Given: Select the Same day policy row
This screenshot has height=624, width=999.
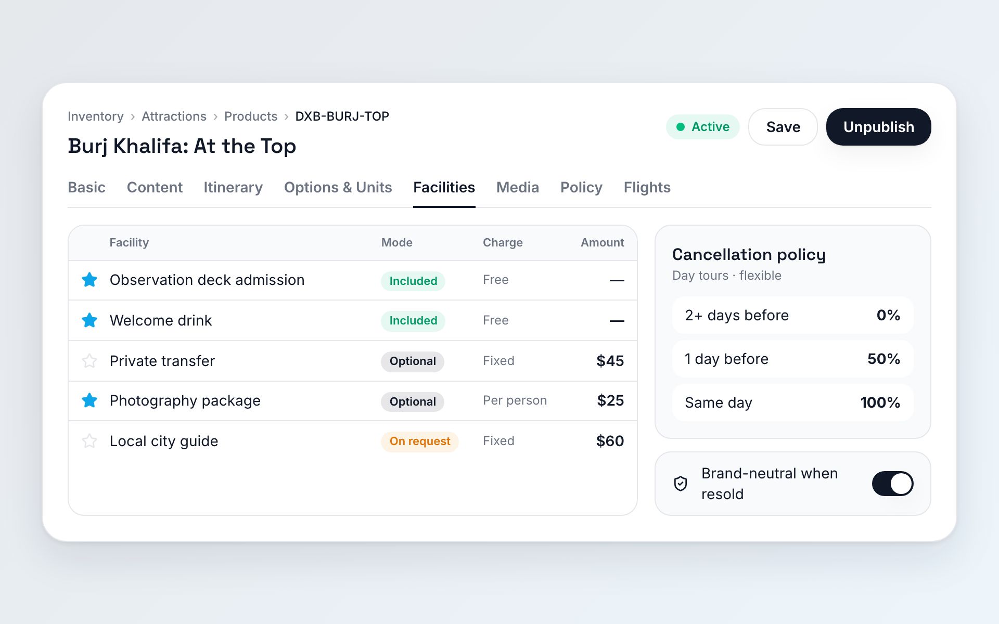Looking at the screenshot, I should click(x=792, y=402).
